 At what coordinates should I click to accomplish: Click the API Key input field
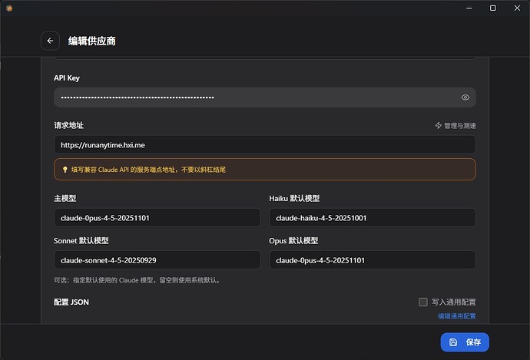click(265, 97)
